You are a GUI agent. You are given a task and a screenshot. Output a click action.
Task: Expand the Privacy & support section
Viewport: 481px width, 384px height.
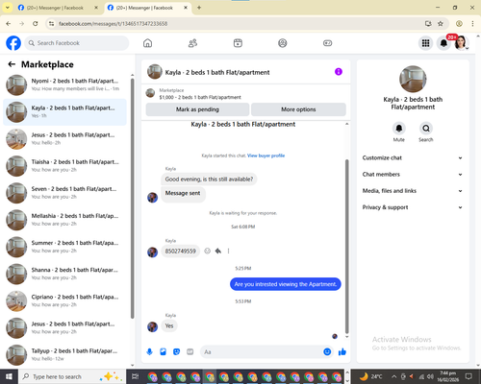pyautogui.click(x=413, y=207)
